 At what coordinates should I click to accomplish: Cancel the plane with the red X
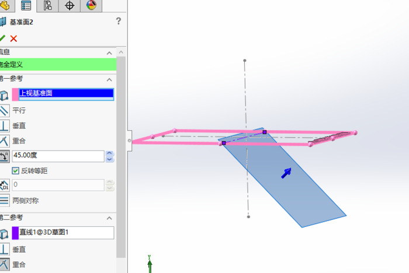(13, 38)
